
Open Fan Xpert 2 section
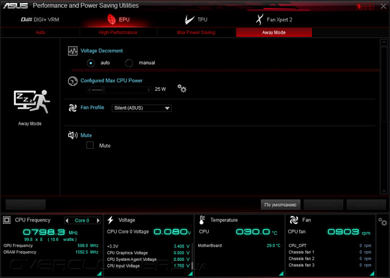click(x=274, y=20)
